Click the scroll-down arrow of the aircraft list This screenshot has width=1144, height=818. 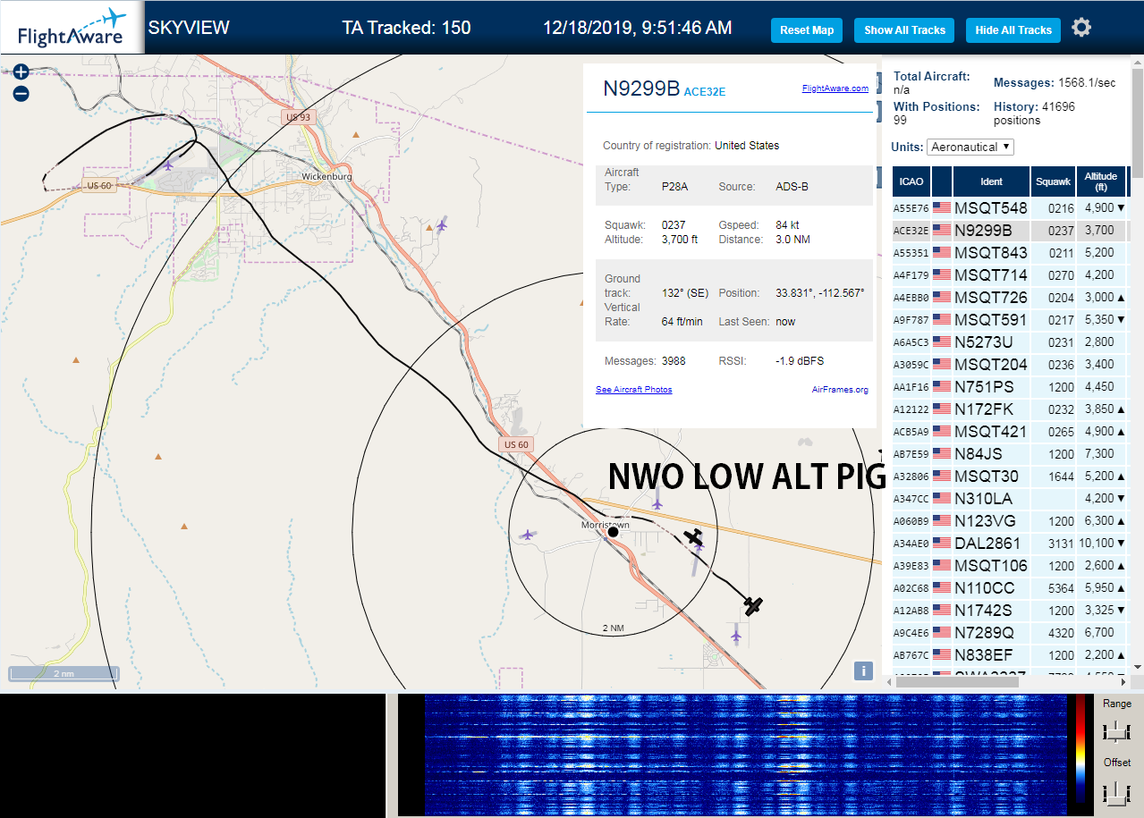(1138, 667)
